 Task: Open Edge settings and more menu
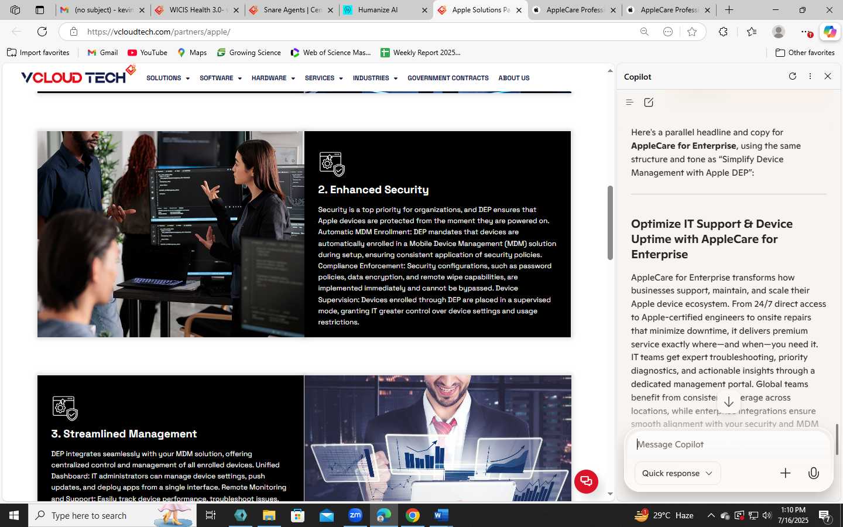coord(806,32)
